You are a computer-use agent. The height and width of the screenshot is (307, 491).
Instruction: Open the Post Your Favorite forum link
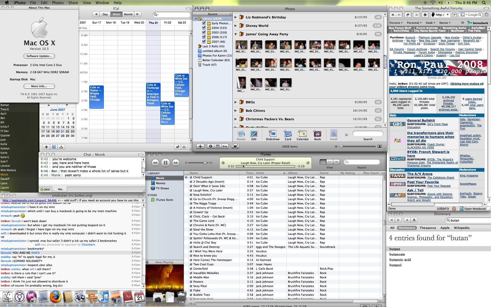point(423,182)
